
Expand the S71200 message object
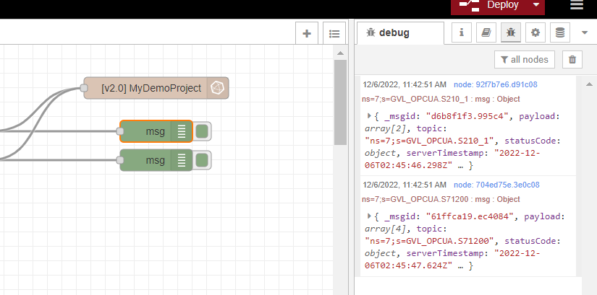pos(369,216)
